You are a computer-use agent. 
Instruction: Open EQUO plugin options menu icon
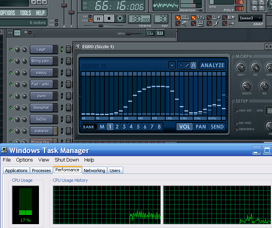tap(78, 47)
